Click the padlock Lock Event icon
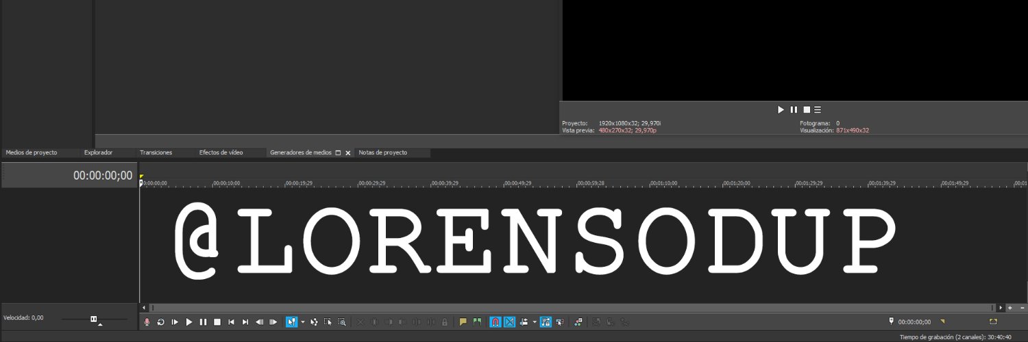The width and height of the screenshot is (1028, 342). tap(445, 322)
